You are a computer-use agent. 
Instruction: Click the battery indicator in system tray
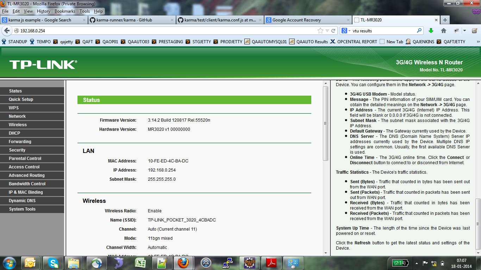401,263
